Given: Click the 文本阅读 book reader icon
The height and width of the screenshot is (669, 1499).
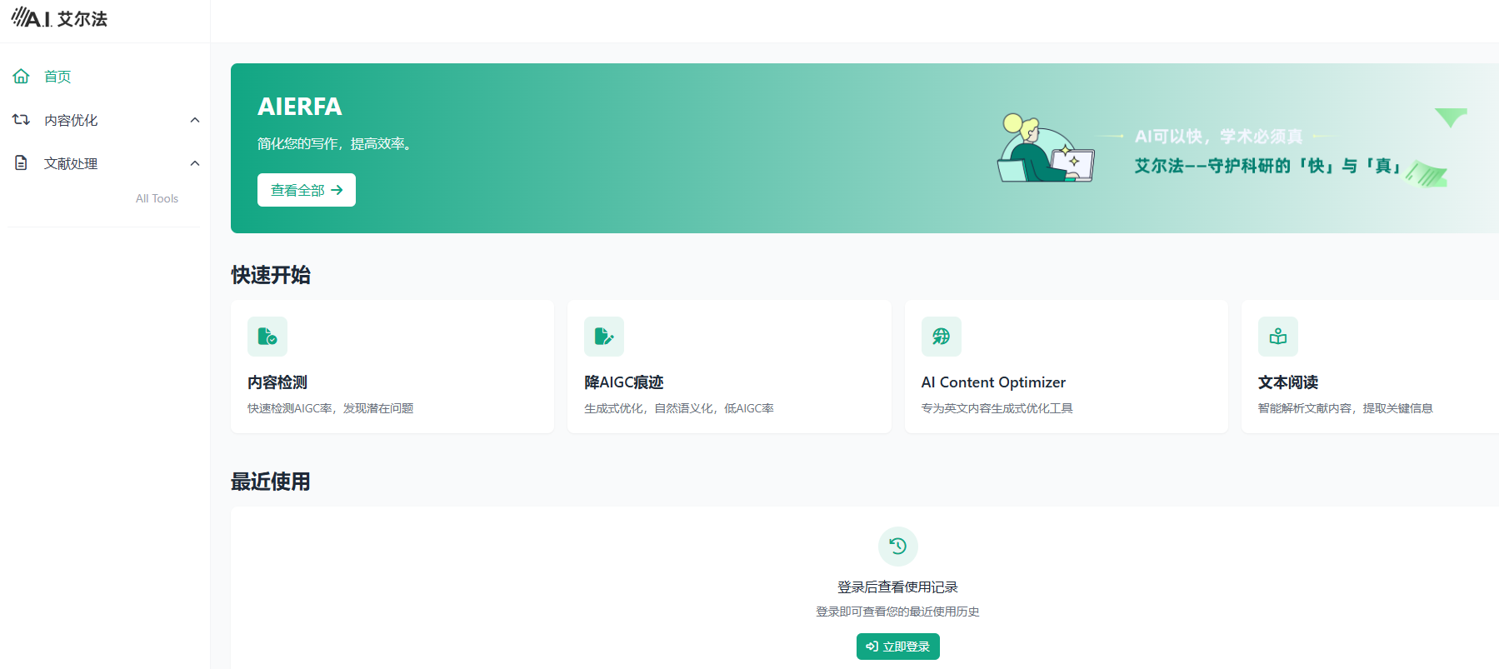Looking at the screenshot, I should [x=1277, y=337].
